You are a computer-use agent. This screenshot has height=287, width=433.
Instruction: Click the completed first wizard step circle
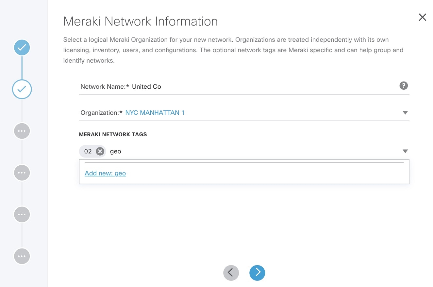22,48
